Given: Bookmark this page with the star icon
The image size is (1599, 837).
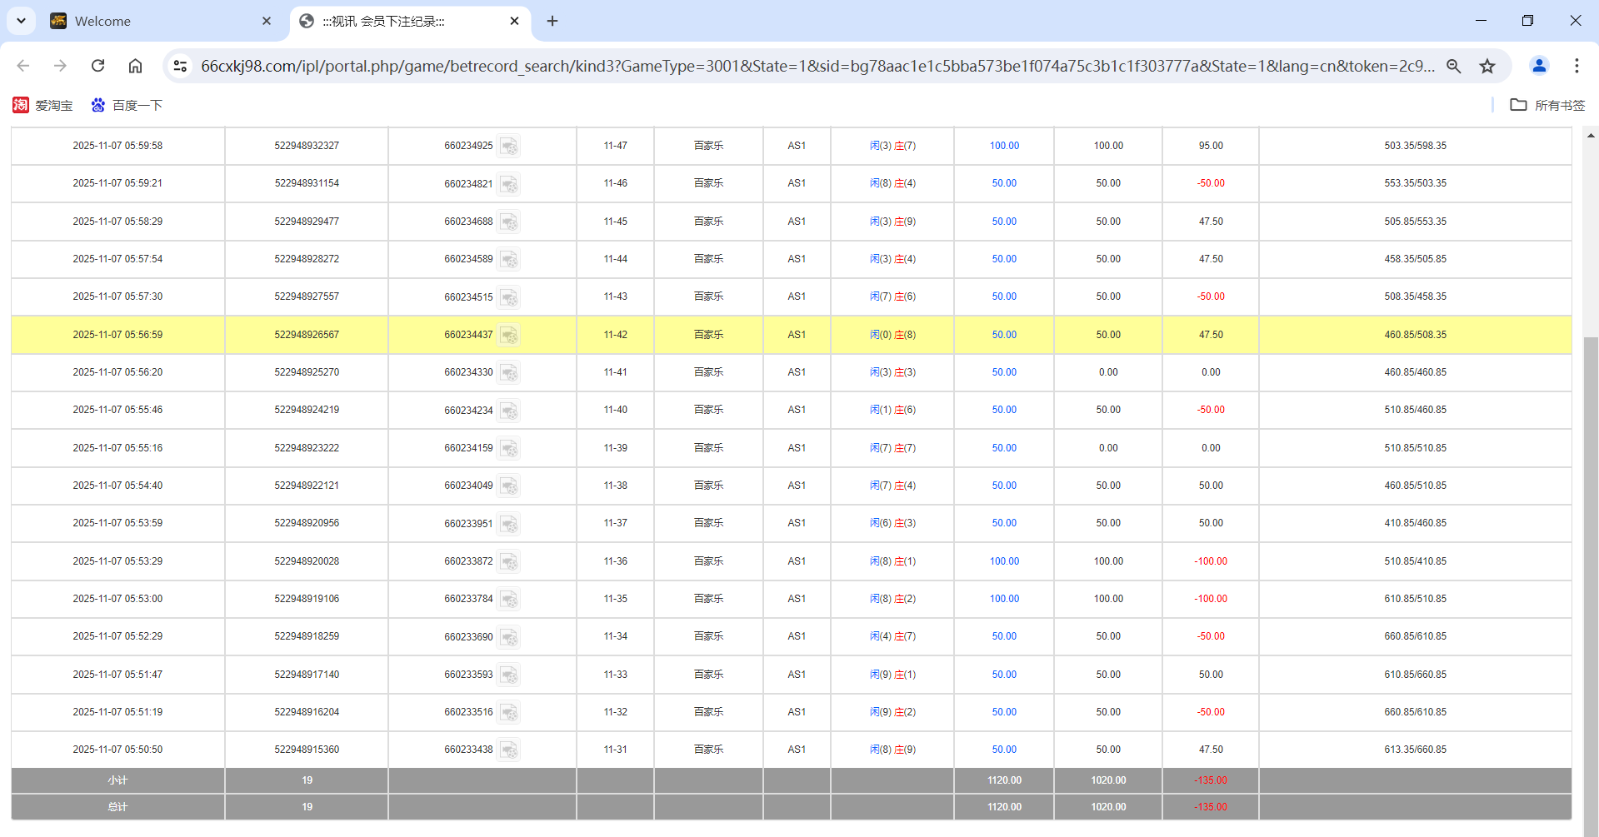Looking at the screenshot, I should [x=1488, y=66].
